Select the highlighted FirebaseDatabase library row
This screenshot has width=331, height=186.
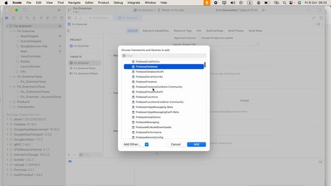(163, 67)
